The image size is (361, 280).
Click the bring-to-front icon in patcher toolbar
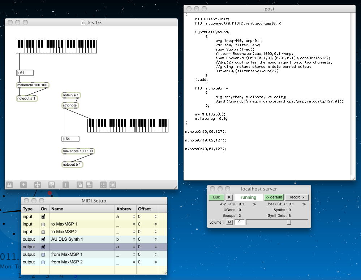[x=79, y=185]
